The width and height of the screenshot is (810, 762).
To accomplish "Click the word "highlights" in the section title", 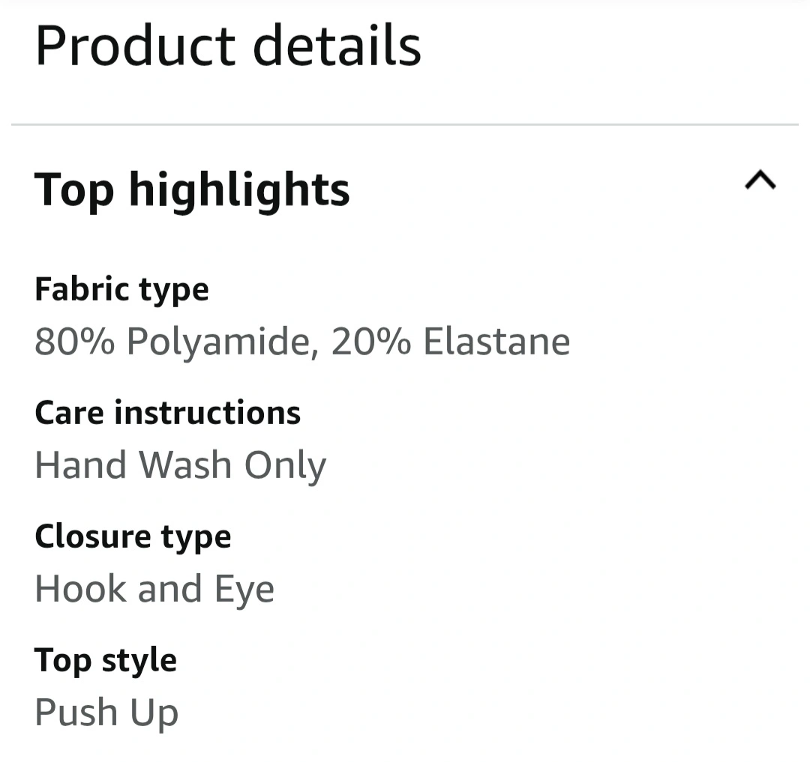I will coord(238,189).
